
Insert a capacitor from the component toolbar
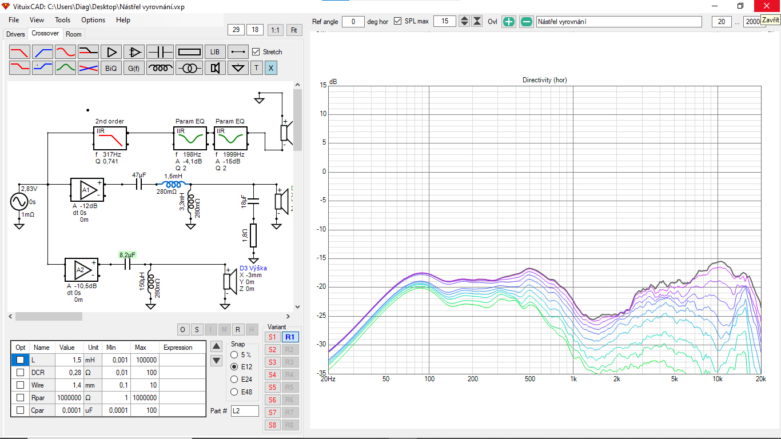[x=161, y=52]
